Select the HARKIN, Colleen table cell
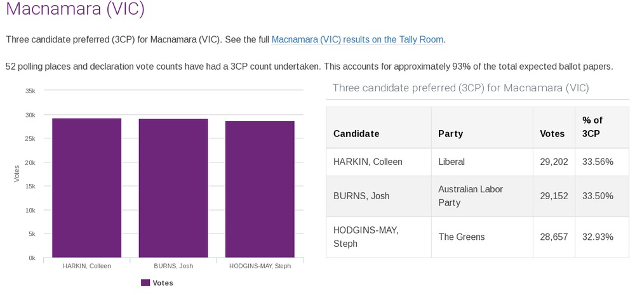Screen dimensions: 635x295 pos(368,162)
